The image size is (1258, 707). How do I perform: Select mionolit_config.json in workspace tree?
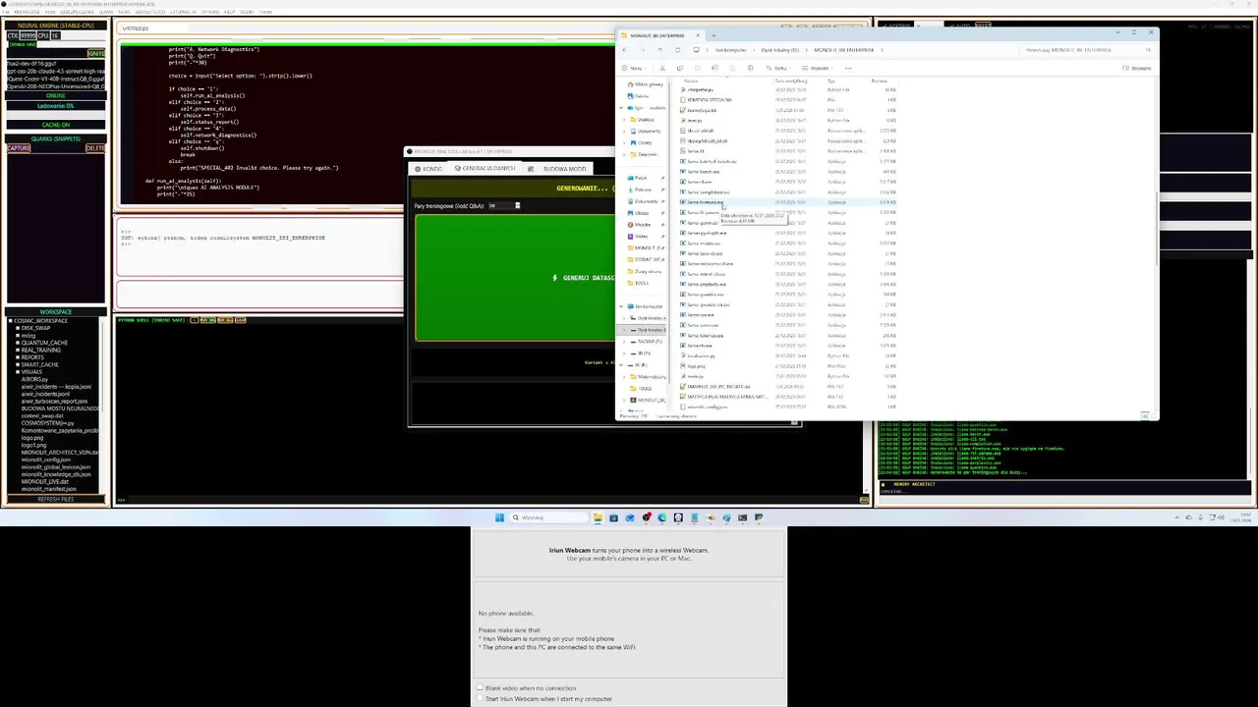tap(46, 460)
